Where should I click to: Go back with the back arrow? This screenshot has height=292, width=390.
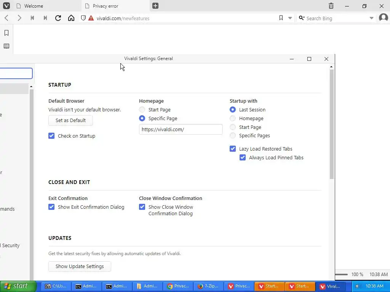point(6,18)
